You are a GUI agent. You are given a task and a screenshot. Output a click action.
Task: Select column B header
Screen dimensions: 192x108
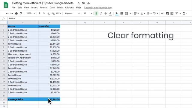click(x=49, y=22)
